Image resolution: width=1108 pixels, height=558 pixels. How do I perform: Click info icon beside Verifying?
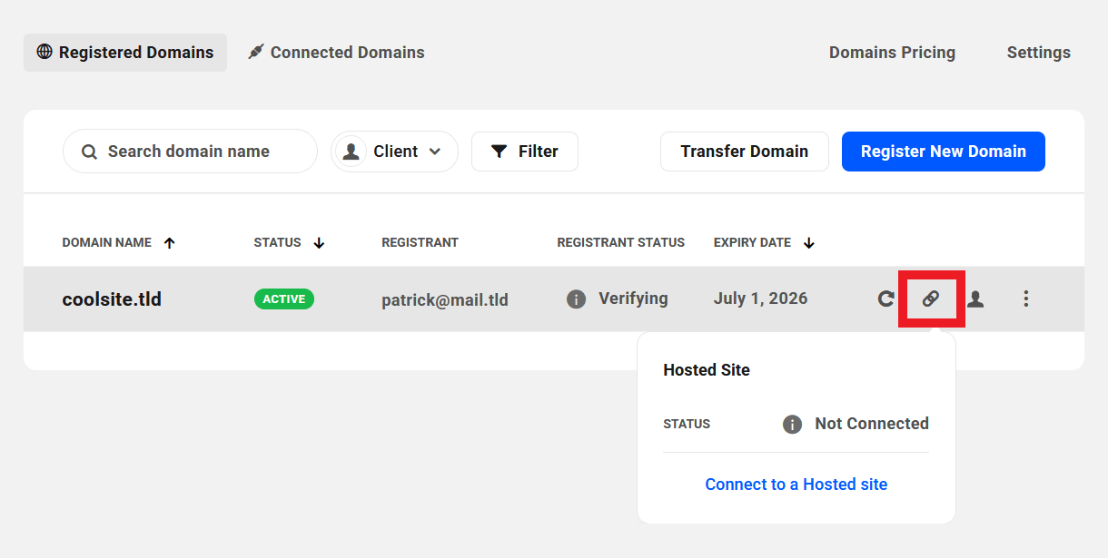coord(576,299)
